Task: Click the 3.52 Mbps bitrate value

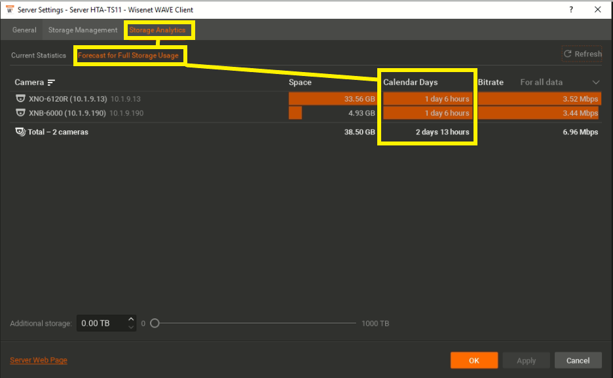Action: [580, 99]
